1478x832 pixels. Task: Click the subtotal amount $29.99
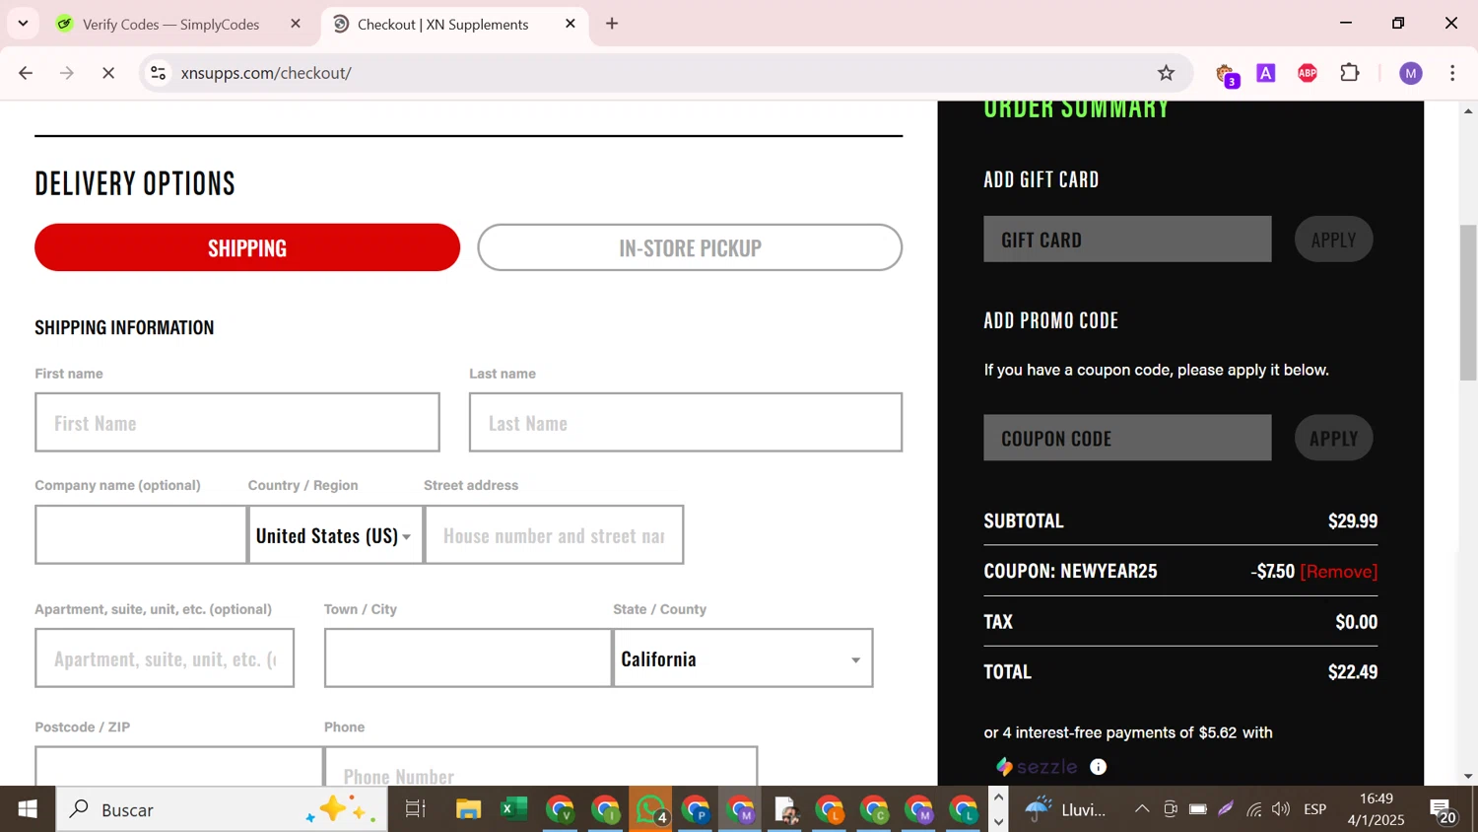(x=1353, y=521)
